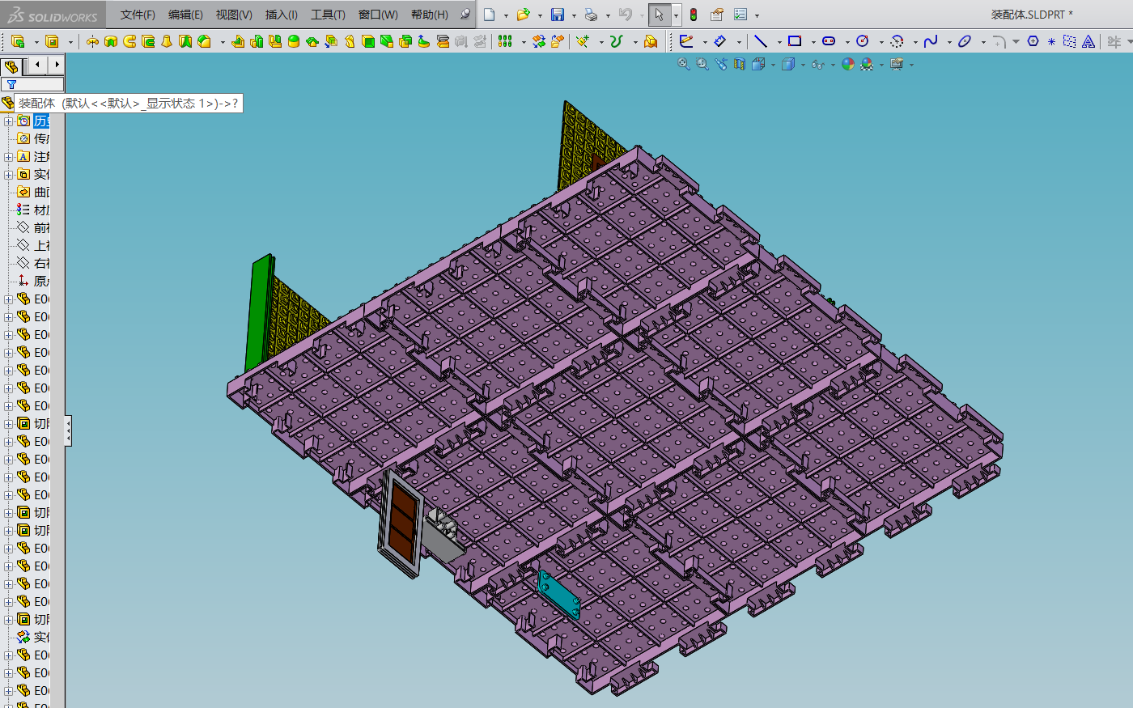Viewport: 1133px width, 708px height.
Task: Open the Display Style cube icon
Action: pos(787,64)
